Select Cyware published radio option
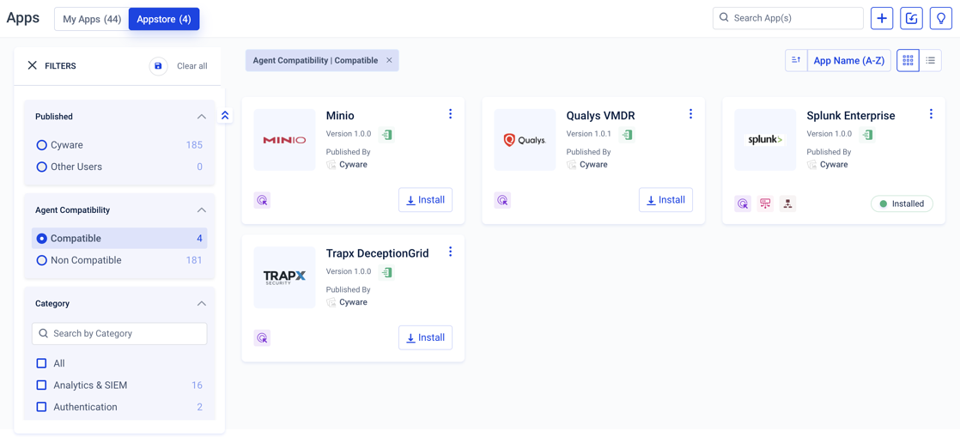 (x=41, y=145)
